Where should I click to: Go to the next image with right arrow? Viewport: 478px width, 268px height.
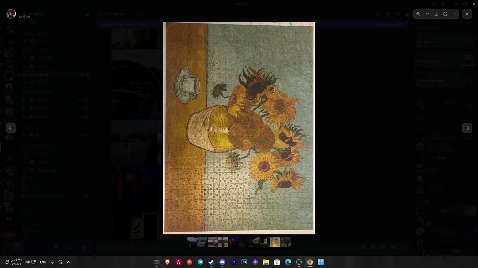click(x=467, y=128)
